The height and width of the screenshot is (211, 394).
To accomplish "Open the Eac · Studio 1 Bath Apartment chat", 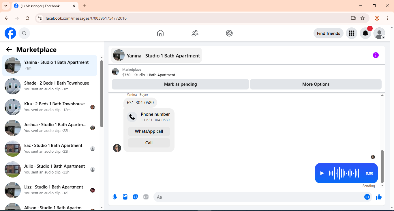I will [50, 149].
